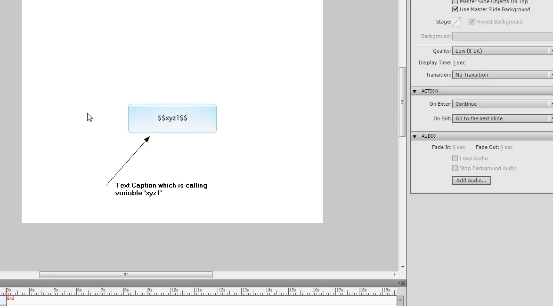The height and width of the screenshot is (306, 553).
Task: Enable Stop Background Audio checkbox
Action: pos(455,168)
